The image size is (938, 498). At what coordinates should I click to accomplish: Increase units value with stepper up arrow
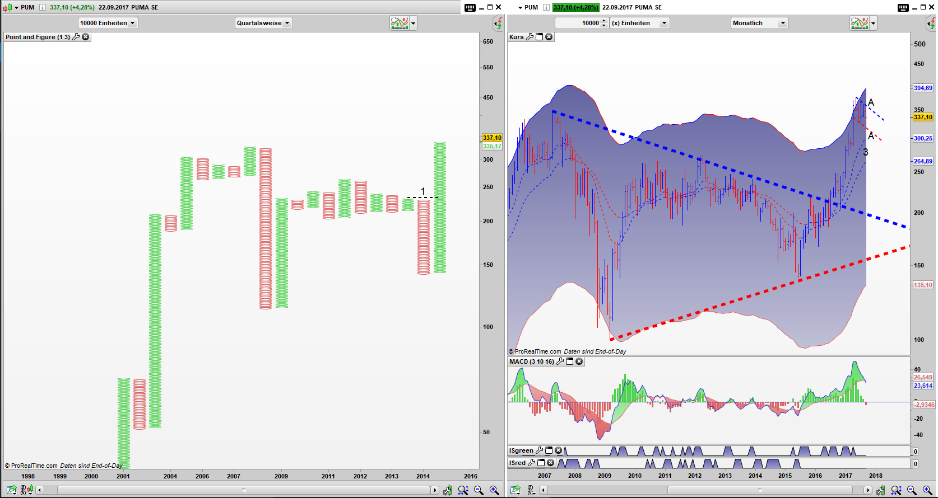pos(603,21)
